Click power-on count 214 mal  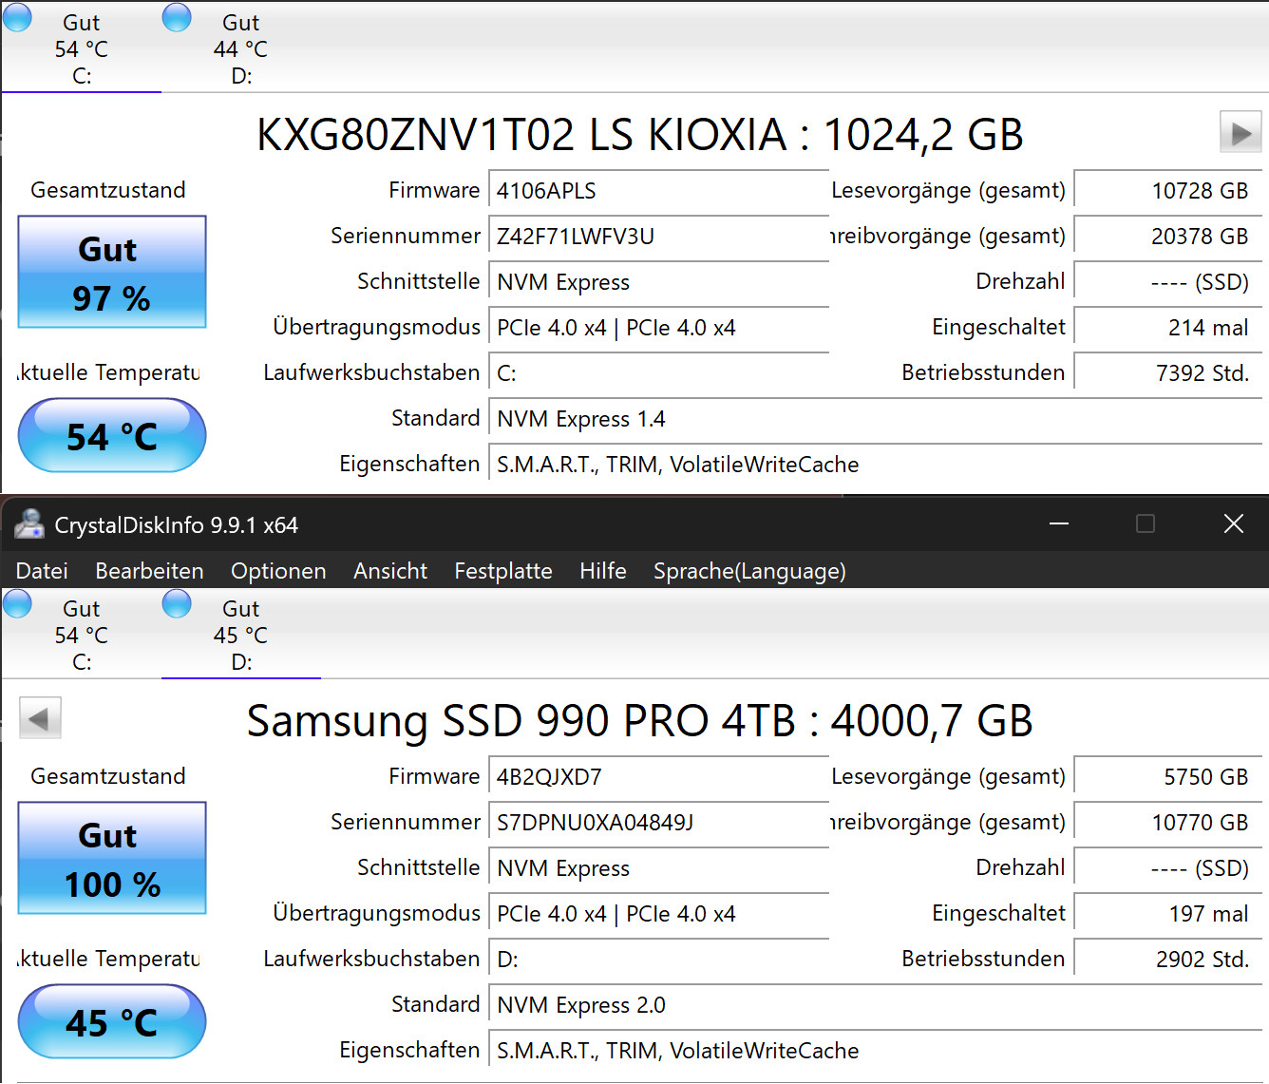(1167, 327)
